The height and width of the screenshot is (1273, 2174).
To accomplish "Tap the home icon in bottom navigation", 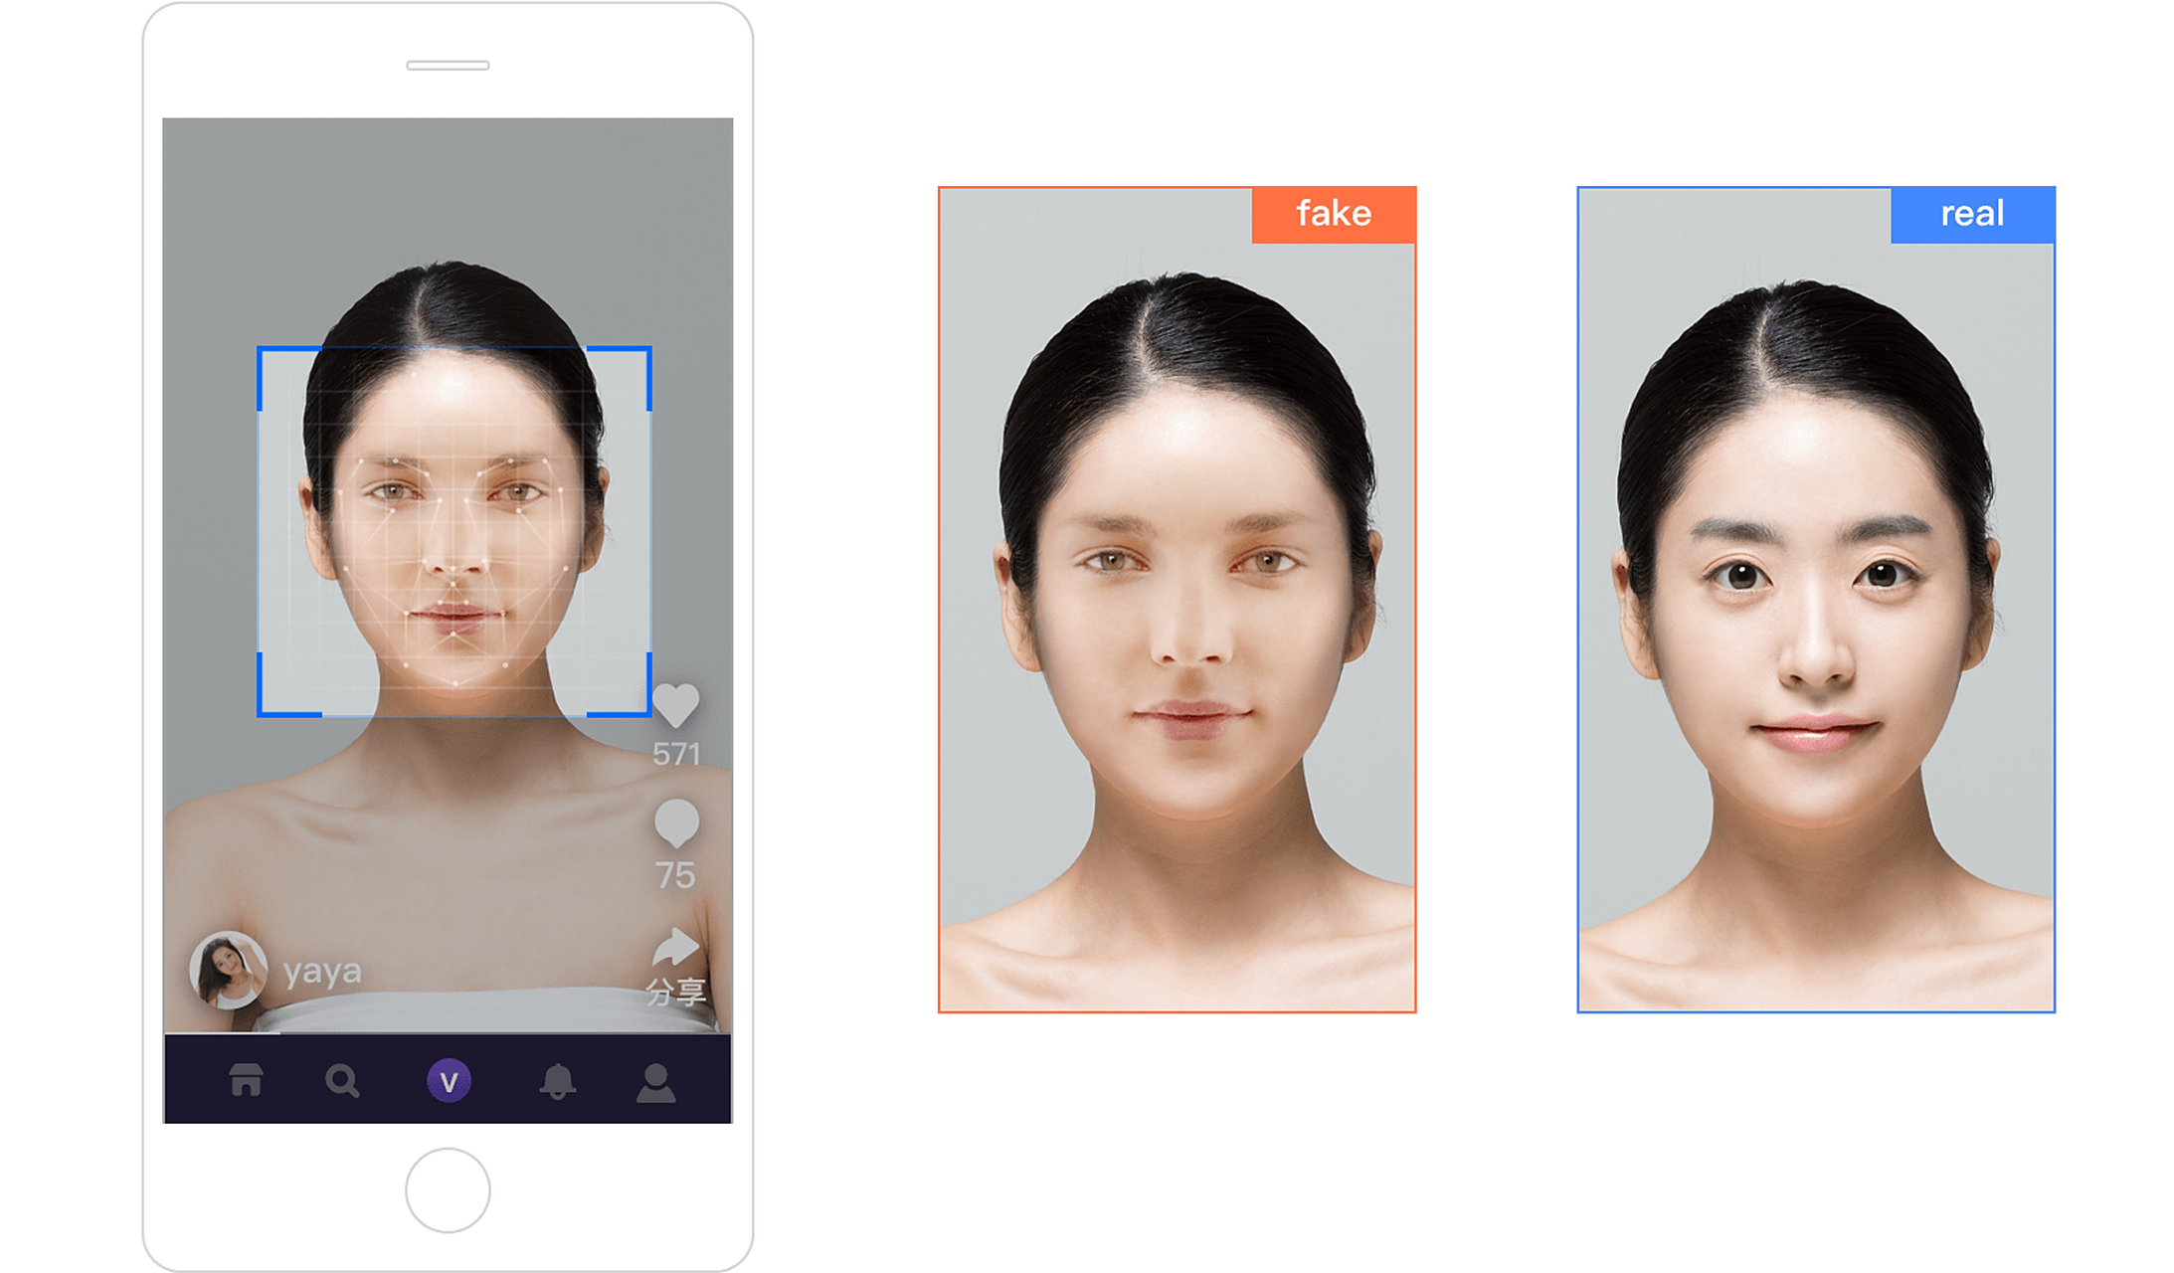I will click(x=246, y=1080).
